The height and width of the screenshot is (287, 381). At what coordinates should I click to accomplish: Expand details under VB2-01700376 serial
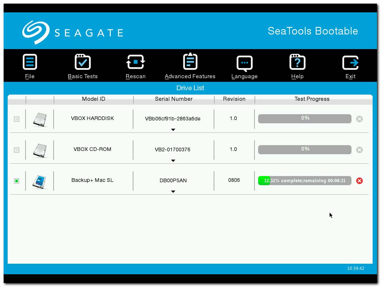[173, 161]
